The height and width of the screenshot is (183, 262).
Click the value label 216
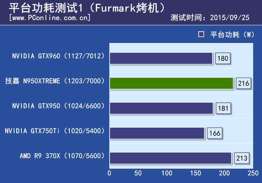click(x=244, y=83)
